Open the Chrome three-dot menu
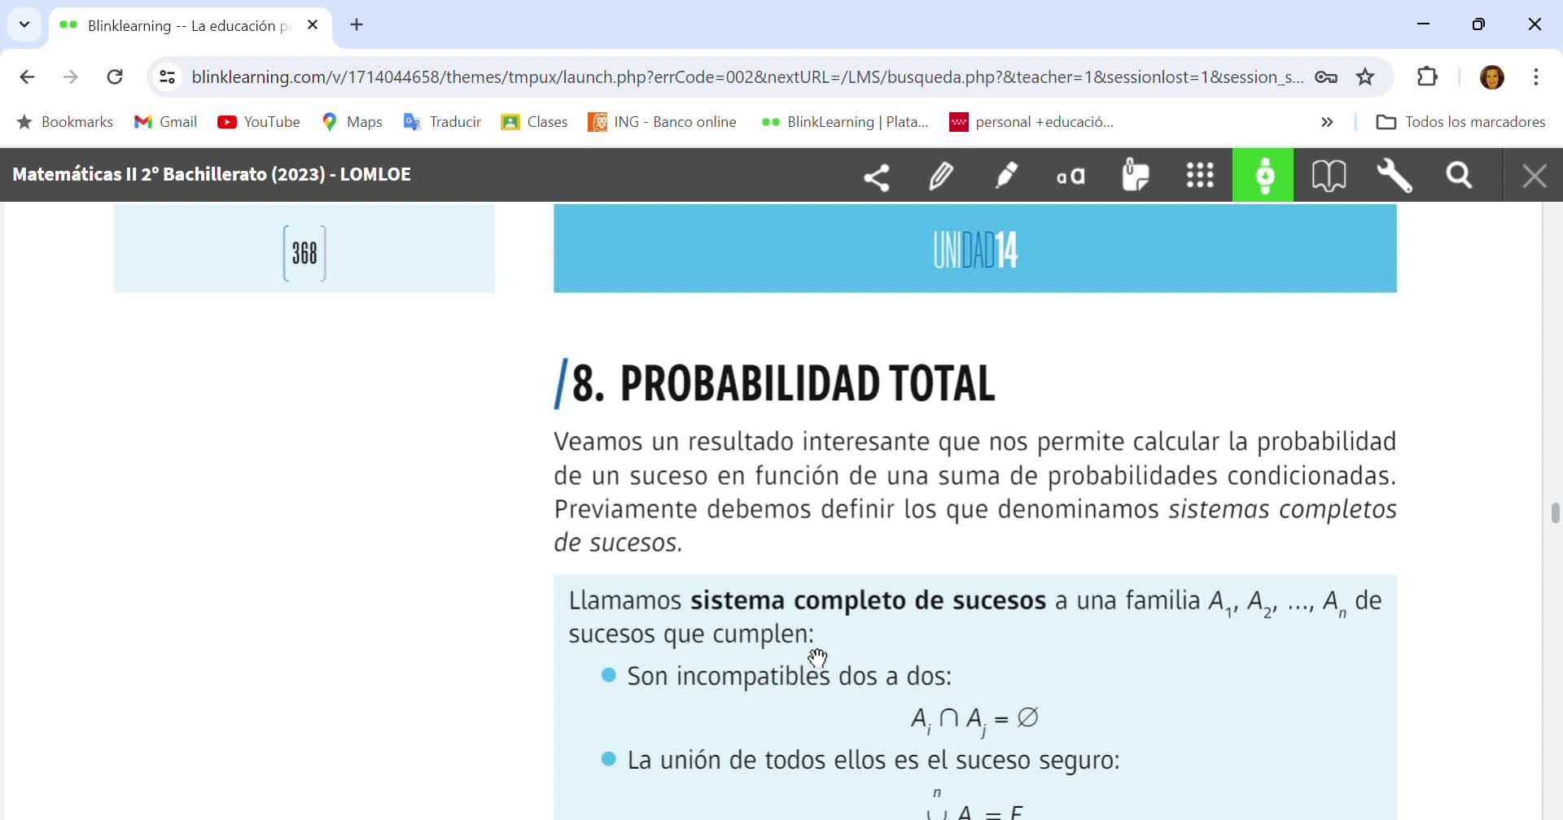The height and width of the screenshot is (820, 1563). (x=1536, y=77)
